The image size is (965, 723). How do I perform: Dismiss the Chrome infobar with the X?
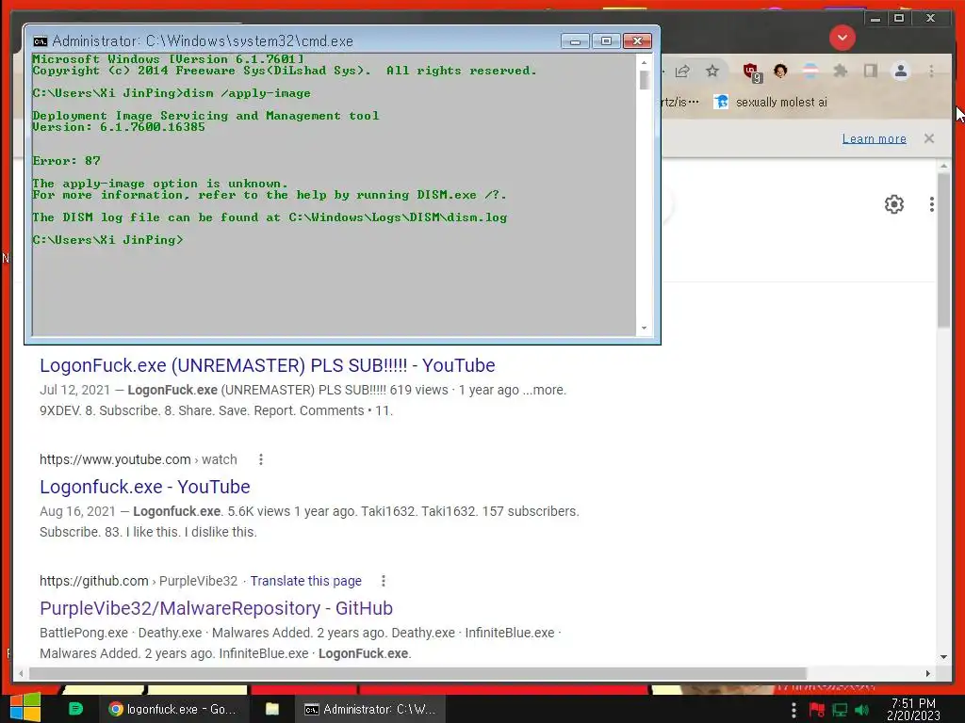[928, 138]
